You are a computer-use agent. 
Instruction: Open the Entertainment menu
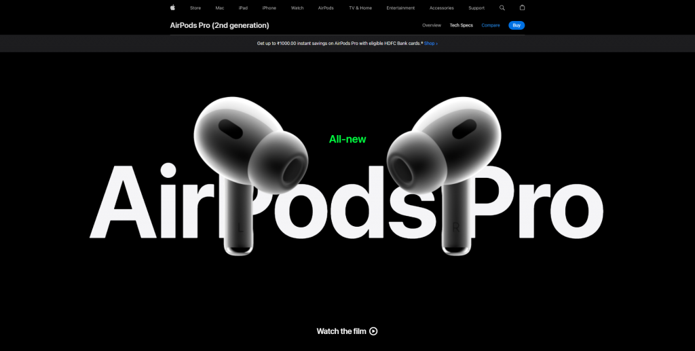400,8
